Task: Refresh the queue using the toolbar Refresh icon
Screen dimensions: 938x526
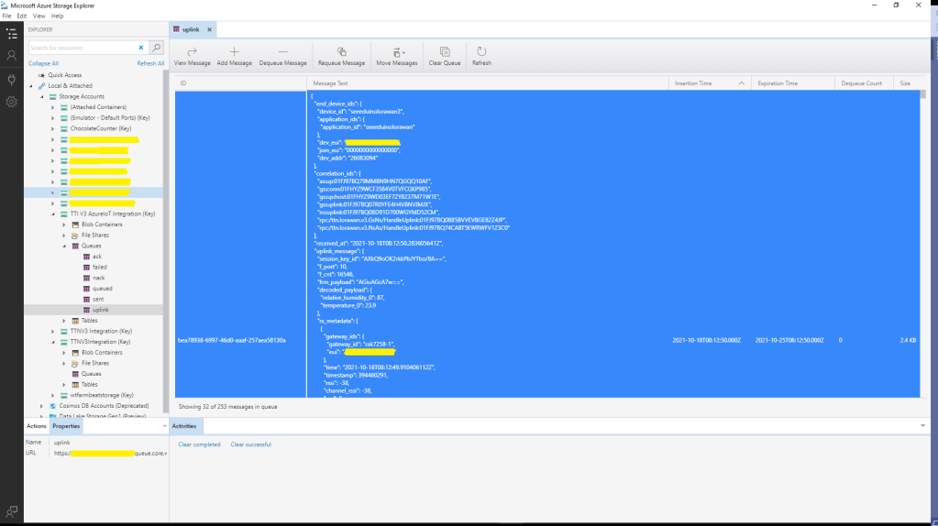Action: [481, 53]
